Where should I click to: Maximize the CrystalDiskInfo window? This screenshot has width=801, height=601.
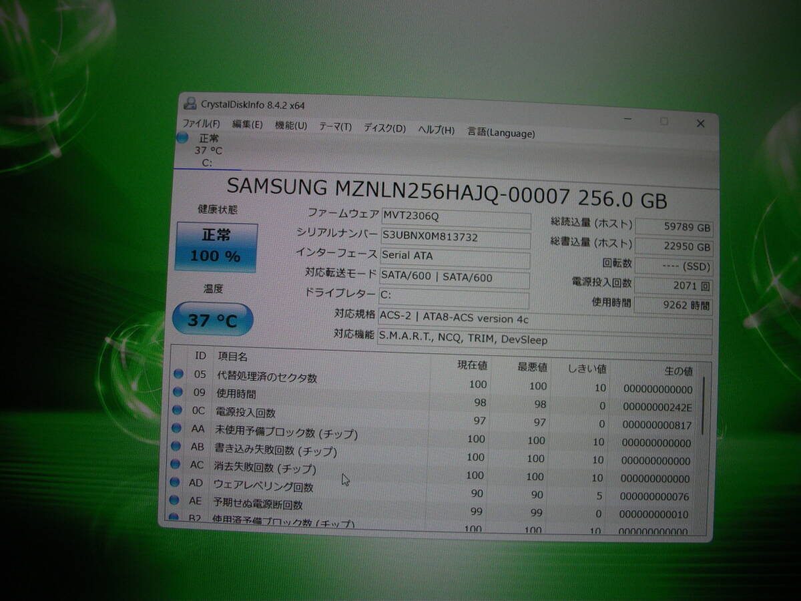click(x=664, y=121)
